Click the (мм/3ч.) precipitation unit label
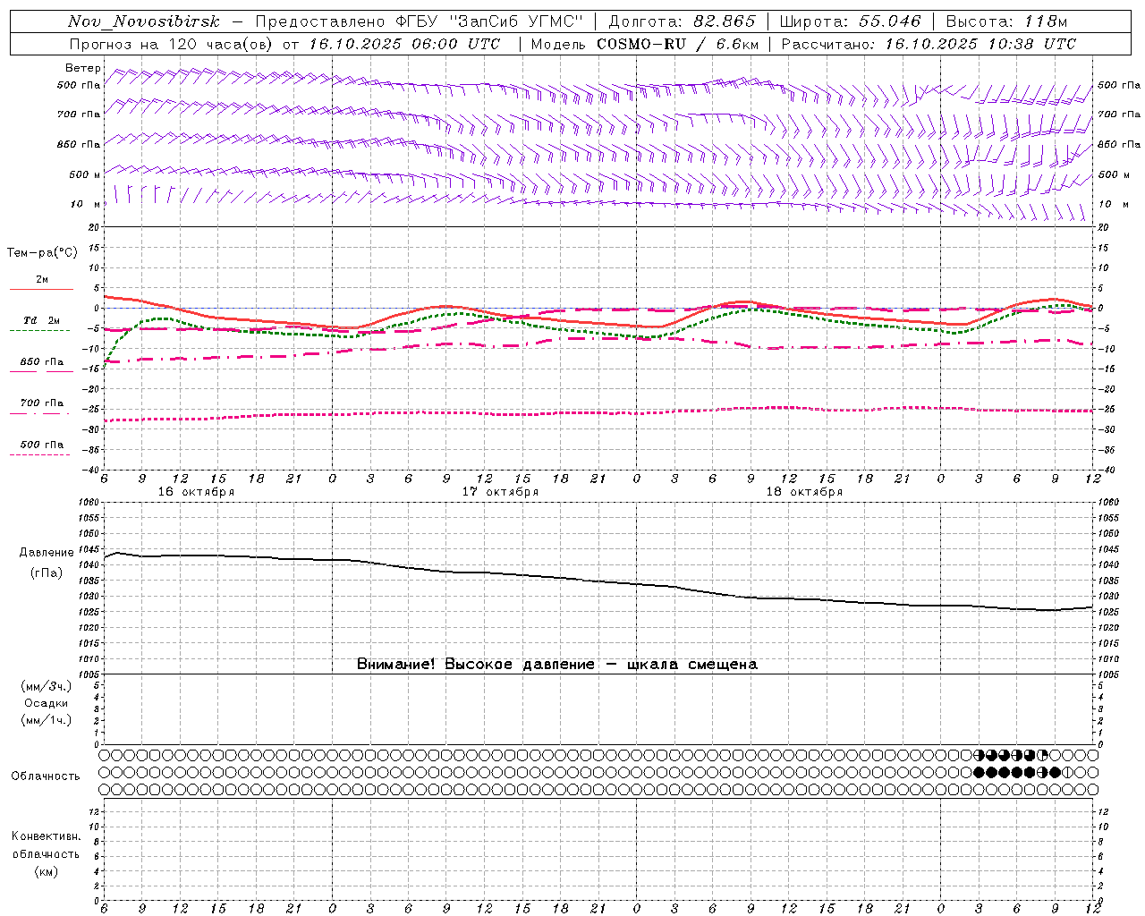Image resolution: width=1145 pixels, height=916 pixels. click(47, 687)
